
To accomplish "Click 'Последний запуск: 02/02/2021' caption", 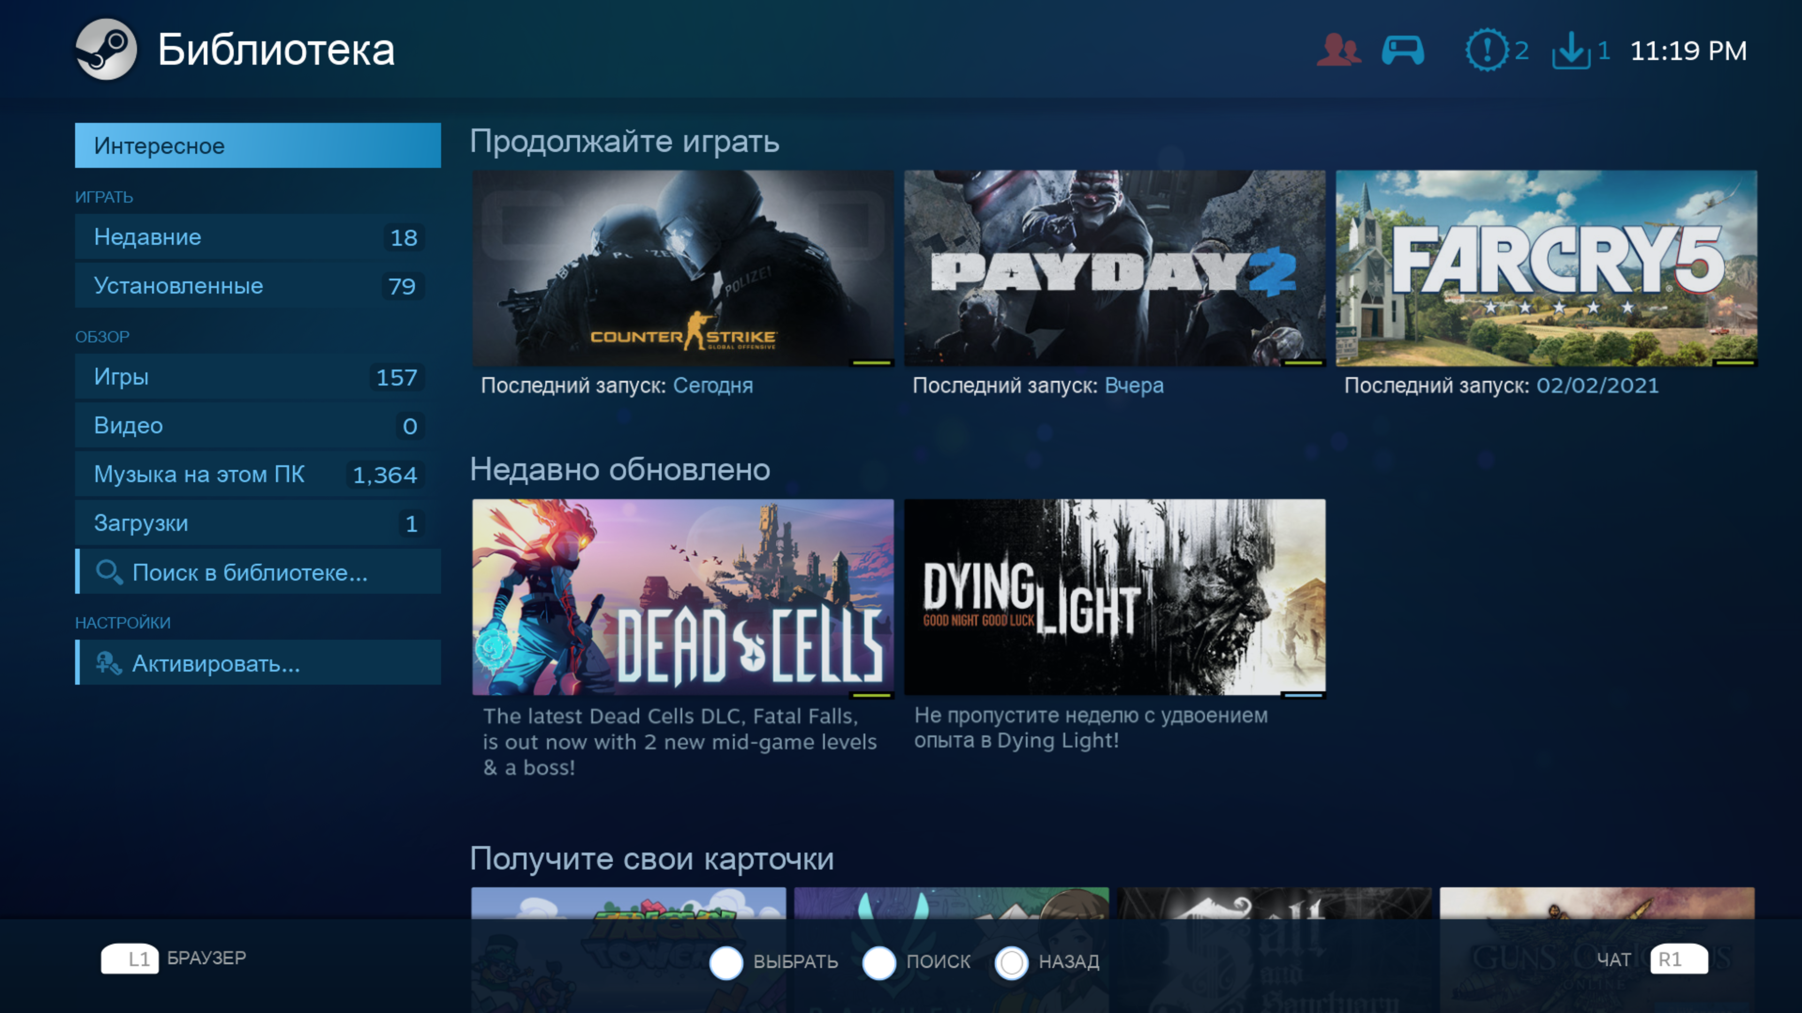I will click(x=1501, y=386).
